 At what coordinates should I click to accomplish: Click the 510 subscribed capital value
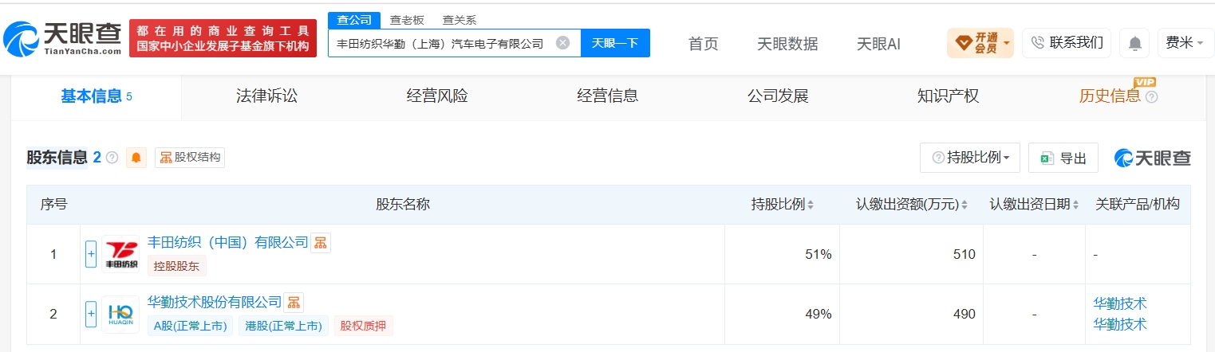coord(964,254)
